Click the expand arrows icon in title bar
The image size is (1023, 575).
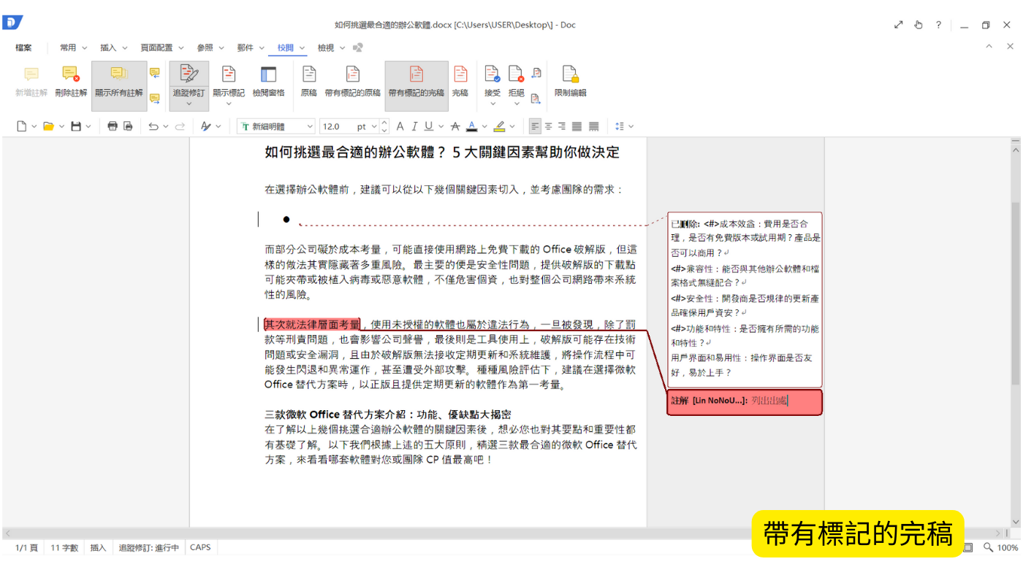[x=898, y=25]
